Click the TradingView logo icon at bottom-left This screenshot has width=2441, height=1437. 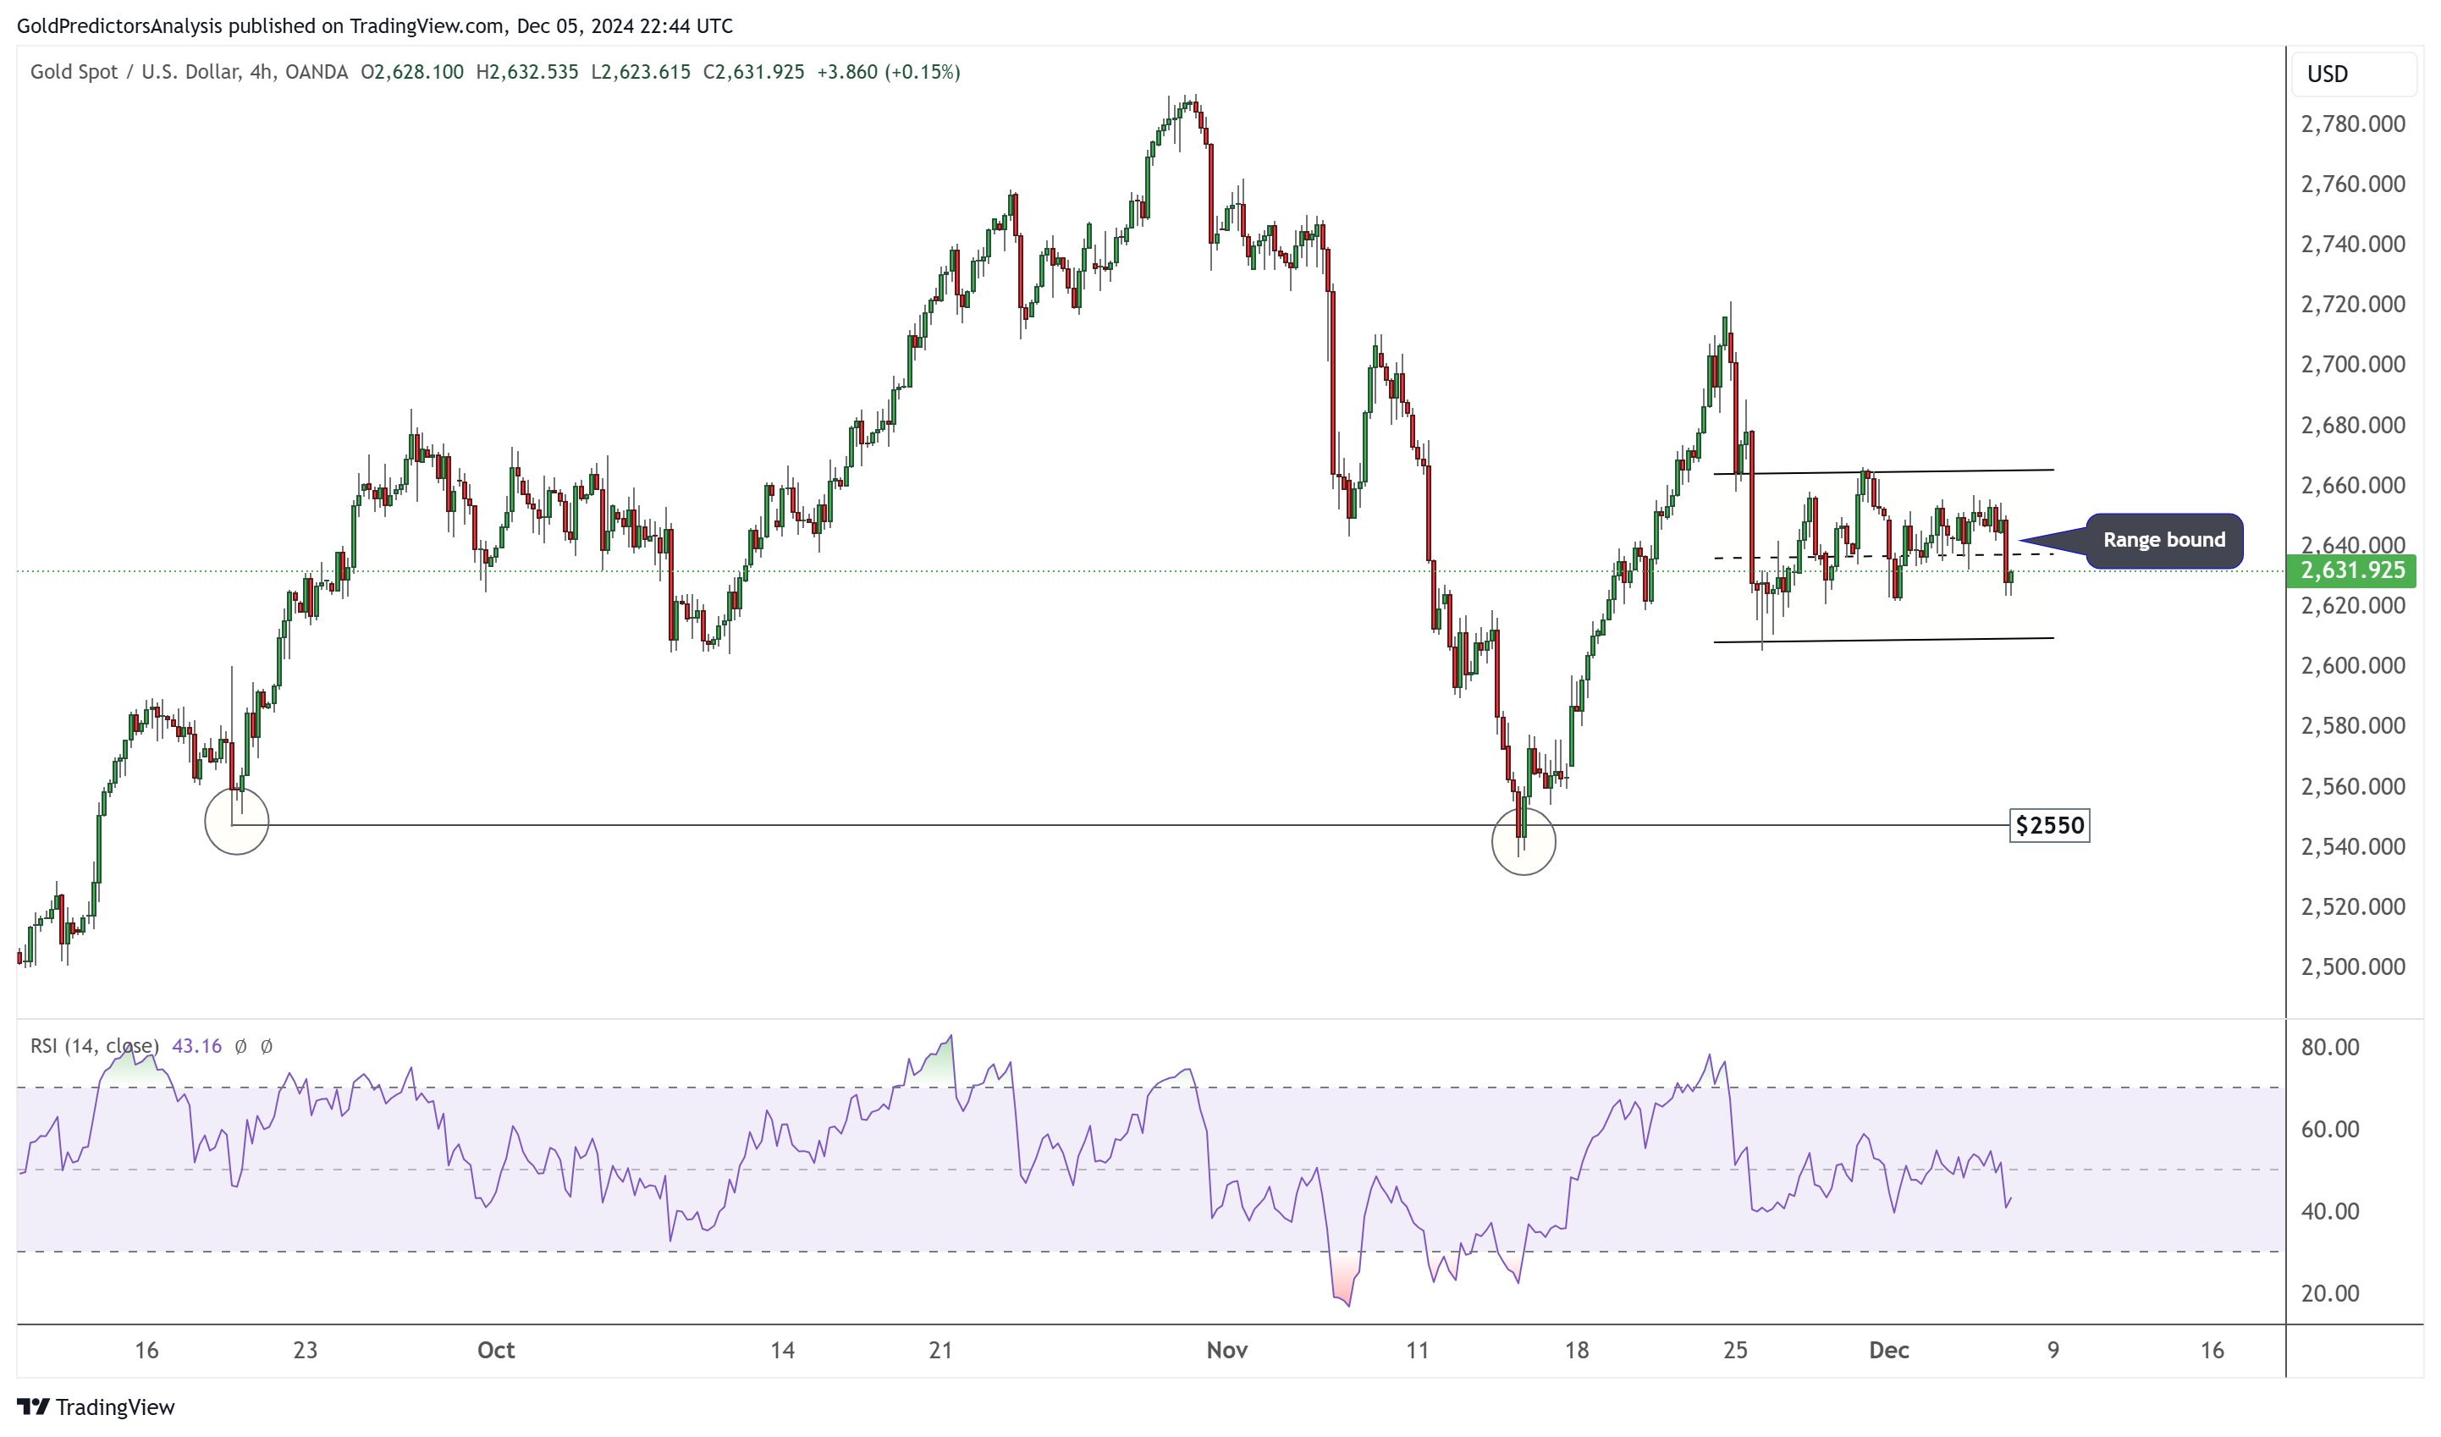pyautogui.click(x=33, y=1406)
